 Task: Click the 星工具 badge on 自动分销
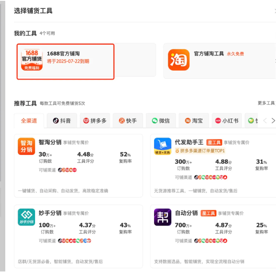click(x=208, y=213)
